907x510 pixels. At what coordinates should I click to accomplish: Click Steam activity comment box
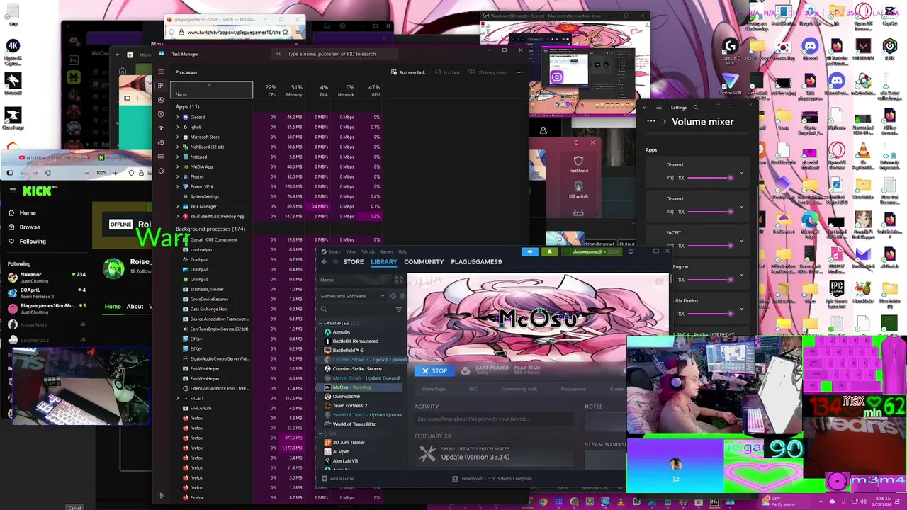(x=493, y=419)
